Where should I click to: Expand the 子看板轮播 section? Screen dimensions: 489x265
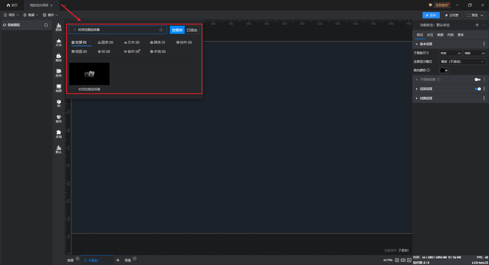pyautogui.click(x=417, y=79)
